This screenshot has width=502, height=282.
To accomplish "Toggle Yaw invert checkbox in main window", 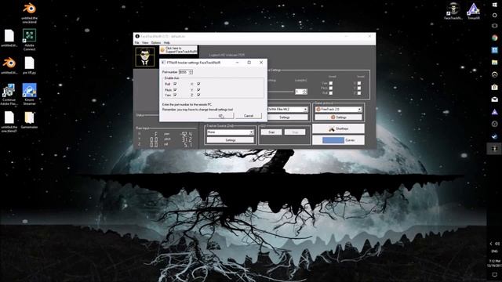I will click(x=331, y=83).
